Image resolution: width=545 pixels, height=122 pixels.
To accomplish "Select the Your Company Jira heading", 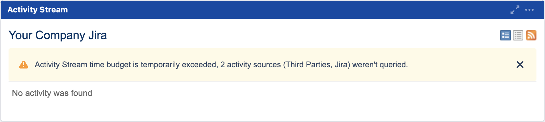I will click(x=58, y=35).
